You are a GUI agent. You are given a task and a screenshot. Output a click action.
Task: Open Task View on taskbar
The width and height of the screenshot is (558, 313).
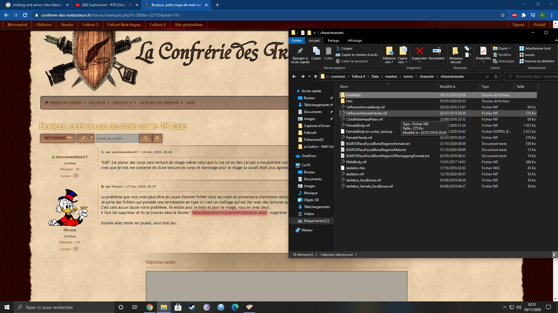[135, 307]
